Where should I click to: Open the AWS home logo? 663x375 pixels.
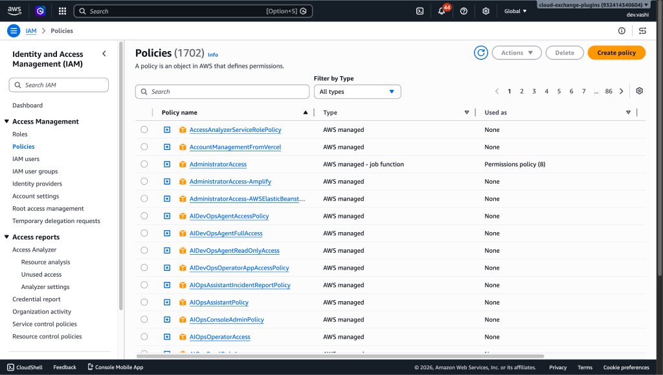[14, 11]
